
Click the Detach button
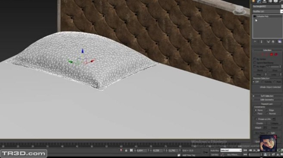pyautogui.click(x=274, y=128)
